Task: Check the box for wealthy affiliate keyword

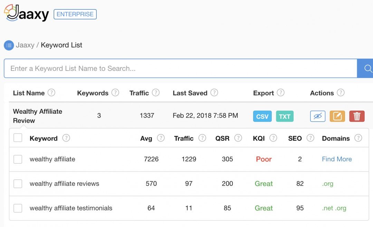Action: [x=18, y=159]
